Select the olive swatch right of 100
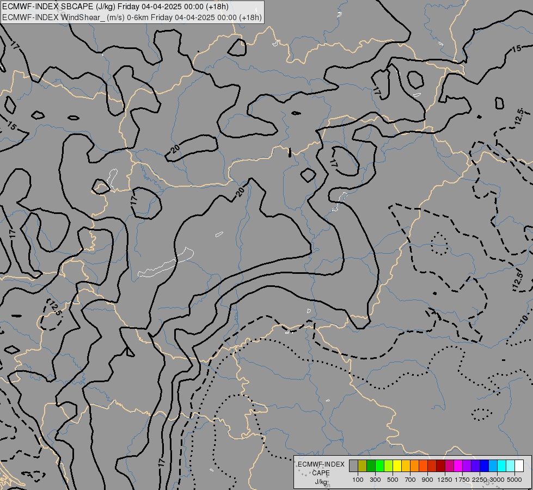 (x=363, y=465)
